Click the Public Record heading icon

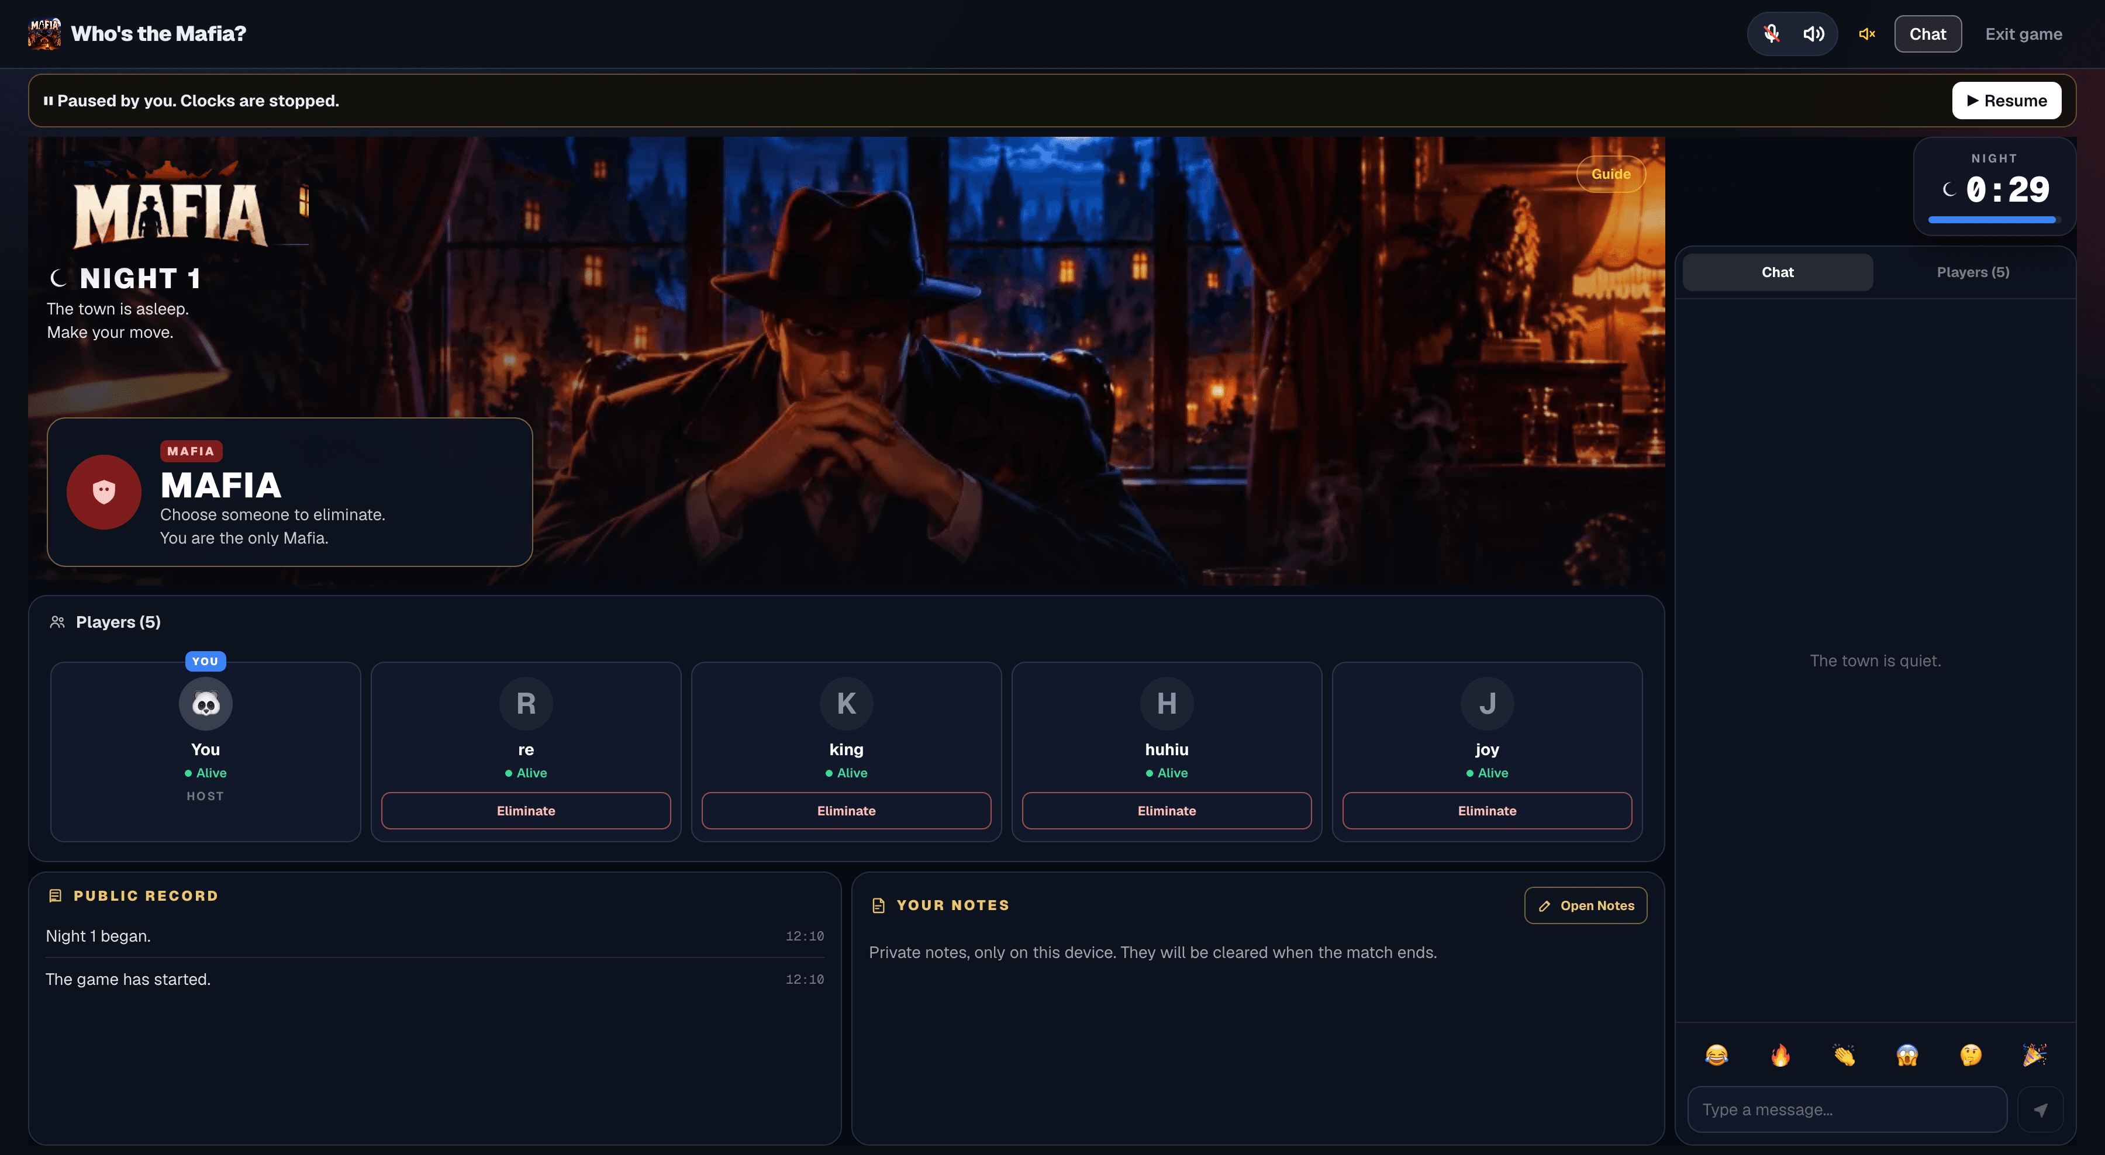(x=56, y=895)
